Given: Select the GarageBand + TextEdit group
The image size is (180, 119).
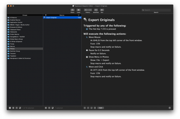Looking at the screenshot, I should [x=25, y=37].
